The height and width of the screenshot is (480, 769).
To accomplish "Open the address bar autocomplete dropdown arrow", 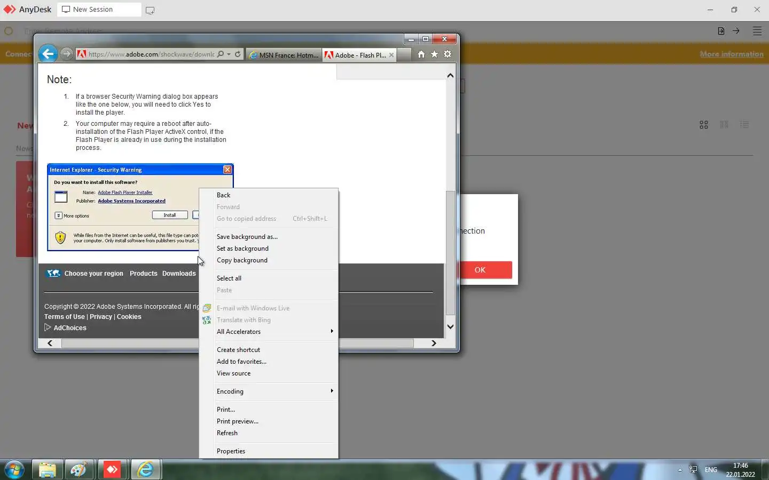I will click(229, 54).
